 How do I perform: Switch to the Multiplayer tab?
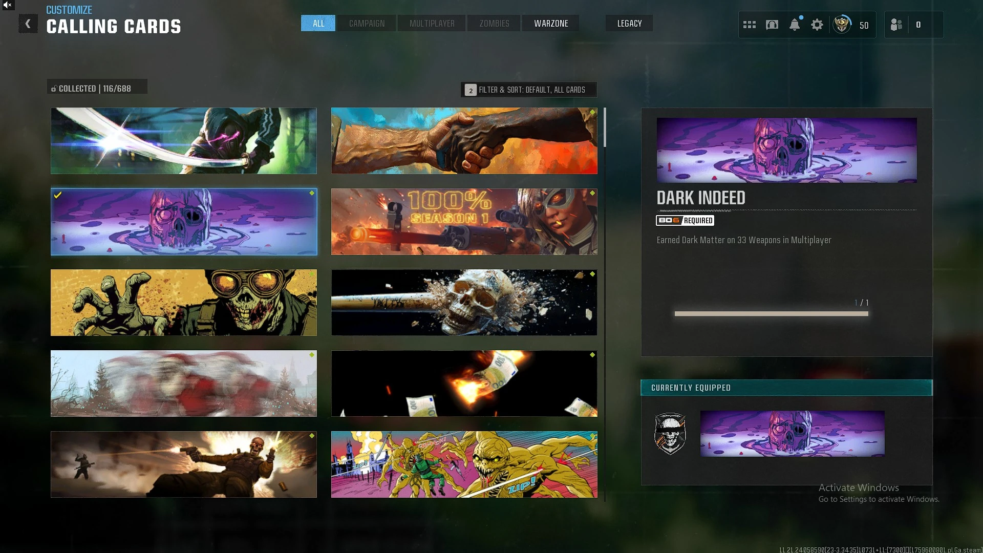432,24
